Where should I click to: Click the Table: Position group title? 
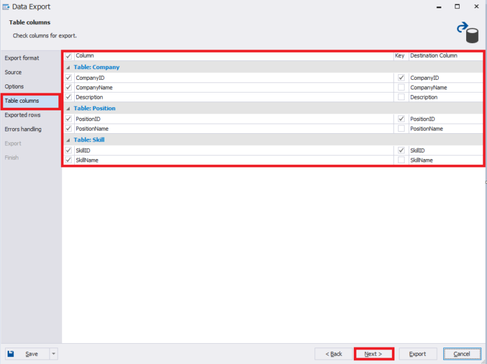[94, 108]
